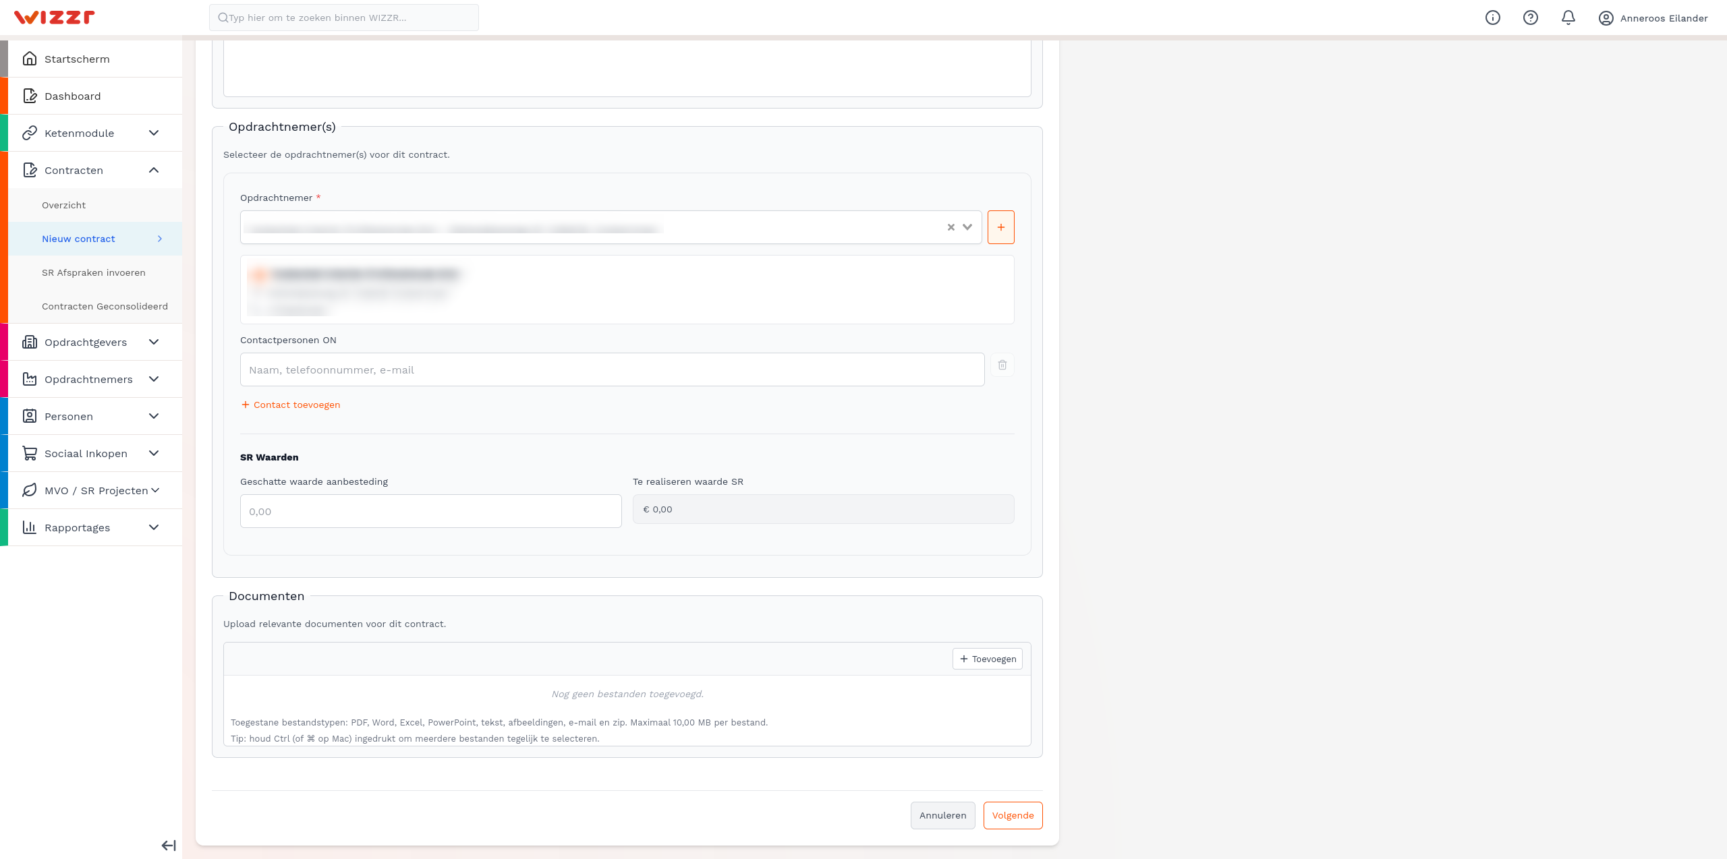1727x859 pixels.
Task: Click the Ketenmodule link icon
Action: point(30,133)
